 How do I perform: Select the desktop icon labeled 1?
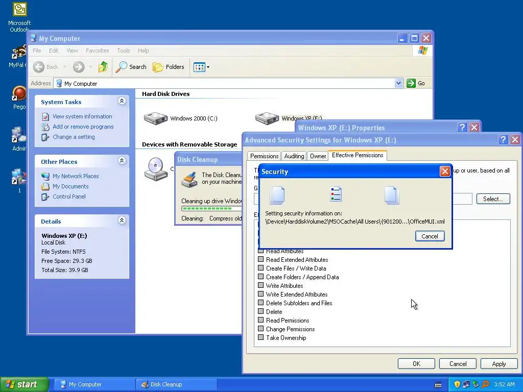pos(19,177)
